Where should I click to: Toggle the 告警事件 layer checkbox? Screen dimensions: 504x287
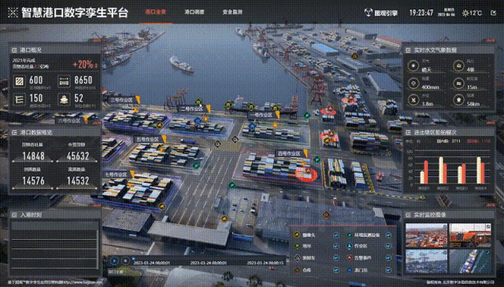tap(388, 258)
